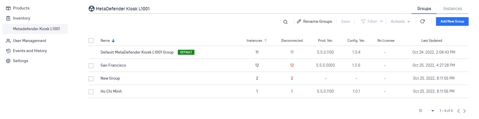
Task: Open Events and History in sidebar
Action: (x=30, y=51)
